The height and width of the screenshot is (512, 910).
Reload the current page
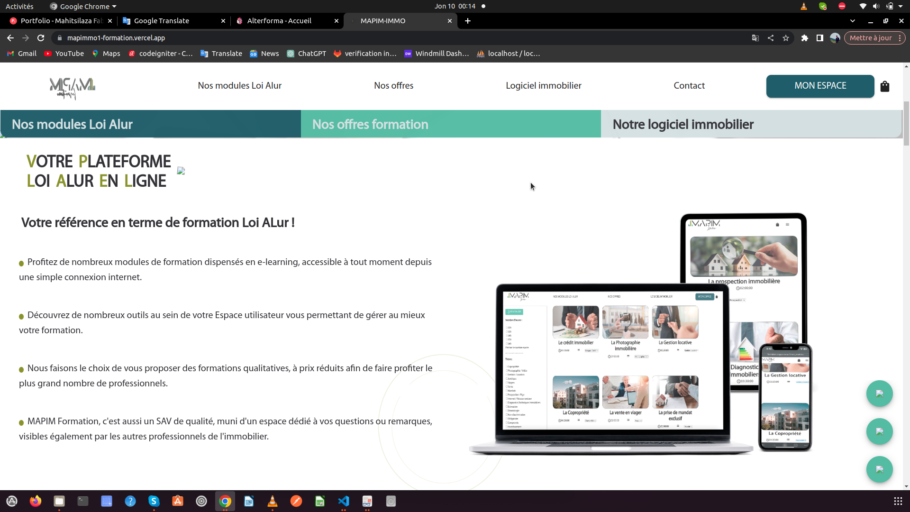tap(41, 38)
